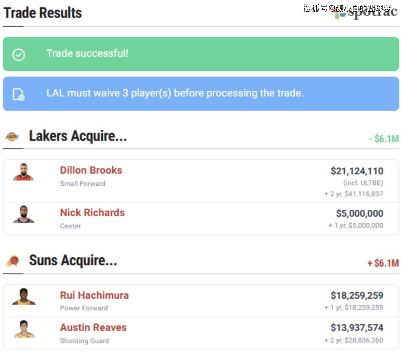Click the Suns +$6.1M cap change
Image resolution: width=401 pixels, height=357 pixels.
click(383, 263)
